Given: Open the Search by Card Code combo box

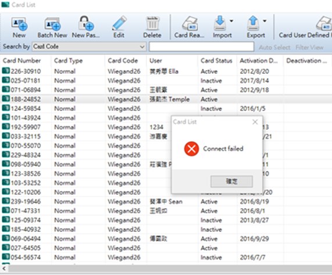Looking at the screenshot, I should tap(89, 47).
